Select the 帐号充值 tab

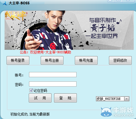pos(86,60)
